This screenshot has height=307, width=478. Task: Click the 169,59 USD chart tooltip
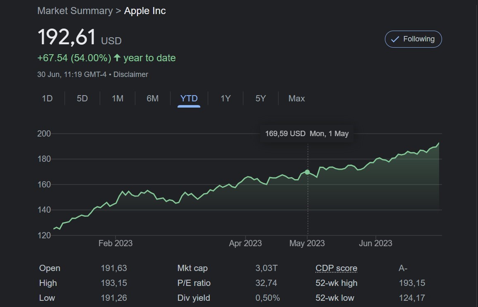click(x=307, y=134)
